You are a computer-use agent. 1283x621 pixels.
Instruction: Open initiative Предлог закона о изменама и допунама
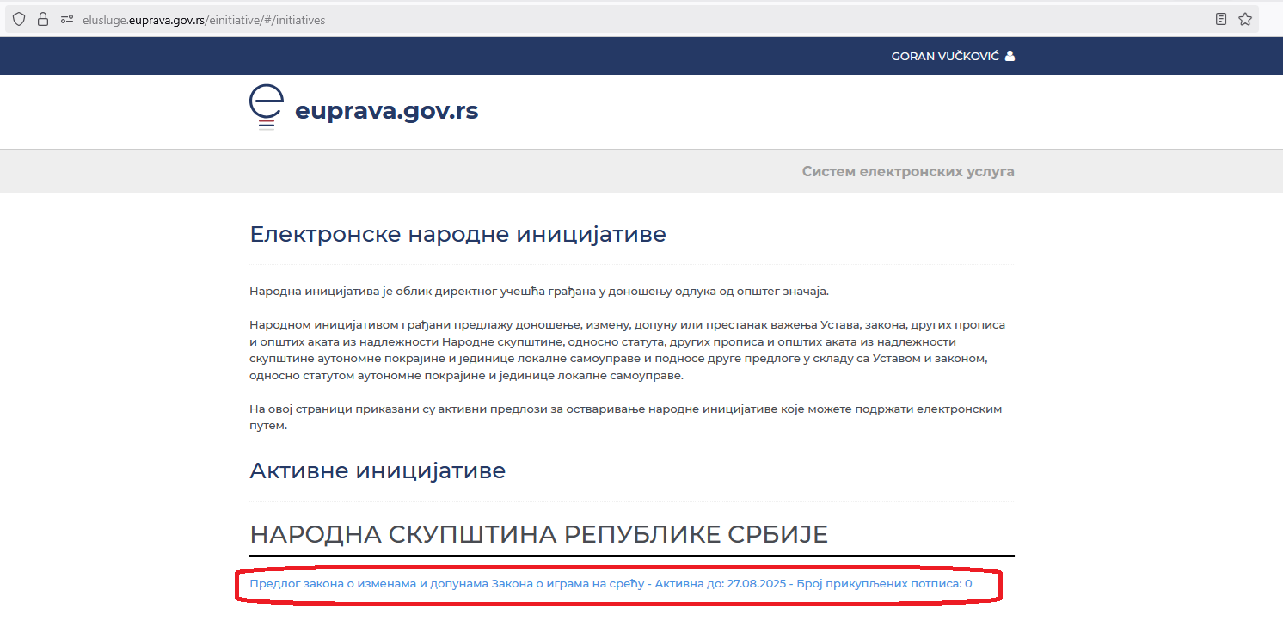611,583
